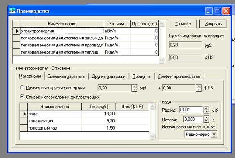Click the row selector of the вода row
Screen dimensions: 235x158
point(23,114)
